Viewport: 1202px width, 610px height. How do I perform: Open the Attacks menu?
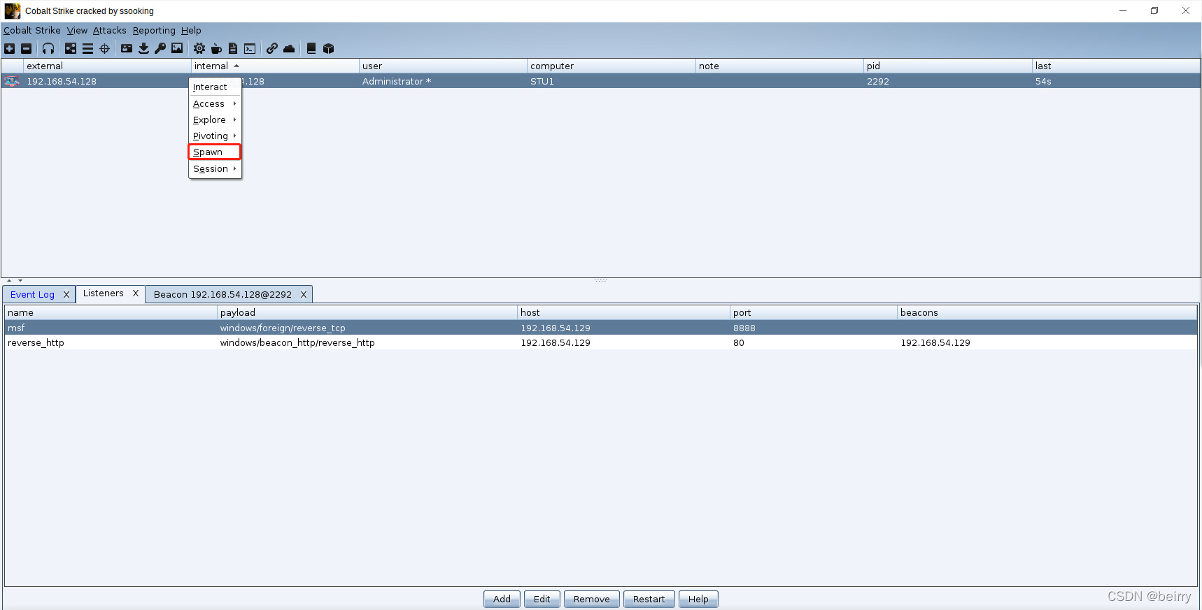[110, 30]
